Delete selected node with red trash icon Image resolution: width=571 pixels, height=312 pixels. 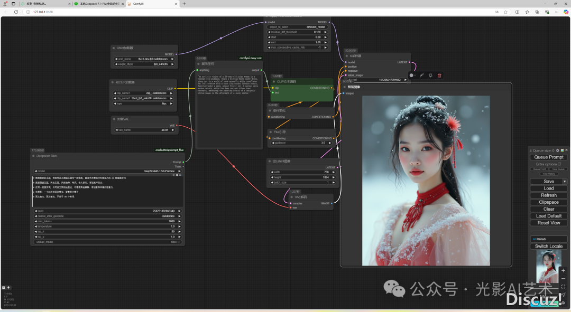[x=439, y=75]
